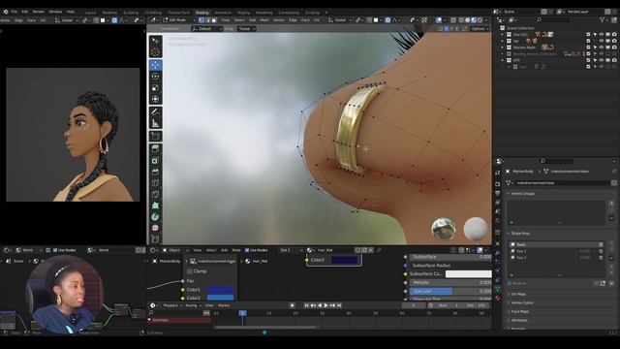Open the Material properties tab
The image size is (620, 349).
pos(498,298)
